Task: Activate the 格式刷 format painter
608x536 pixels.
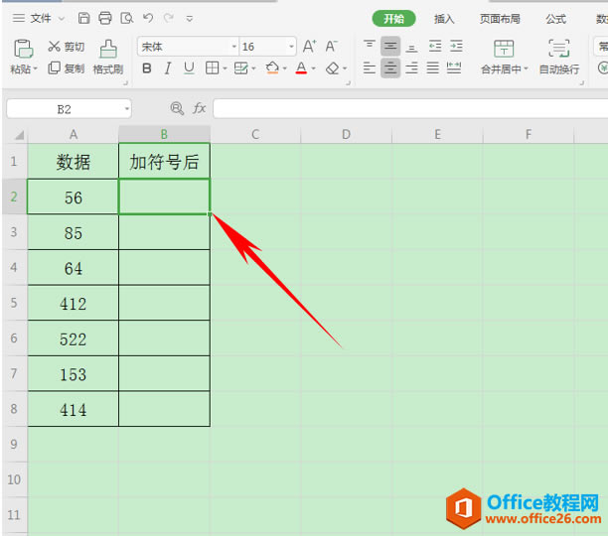Action: (108, 58)
